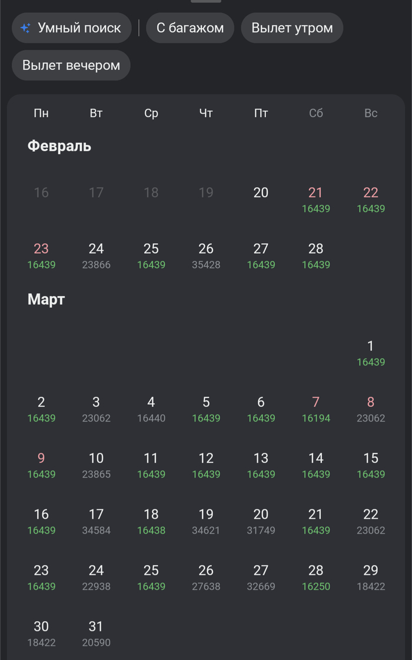Enable the С багажом filter
The width and height of the screenshot is (412, 660).
(x=190, y=28)
